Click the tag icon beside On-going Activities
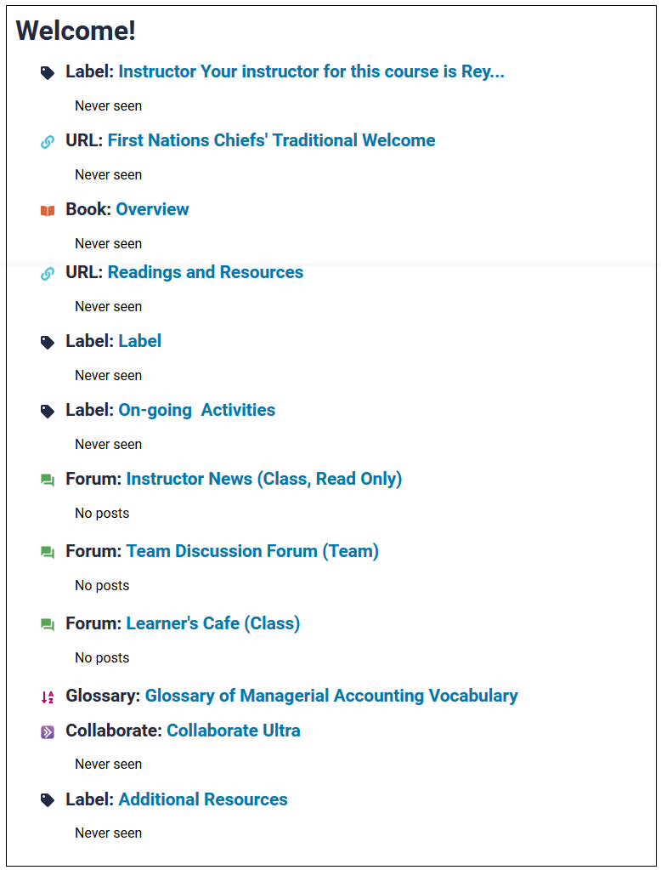 tap(48, 411)
